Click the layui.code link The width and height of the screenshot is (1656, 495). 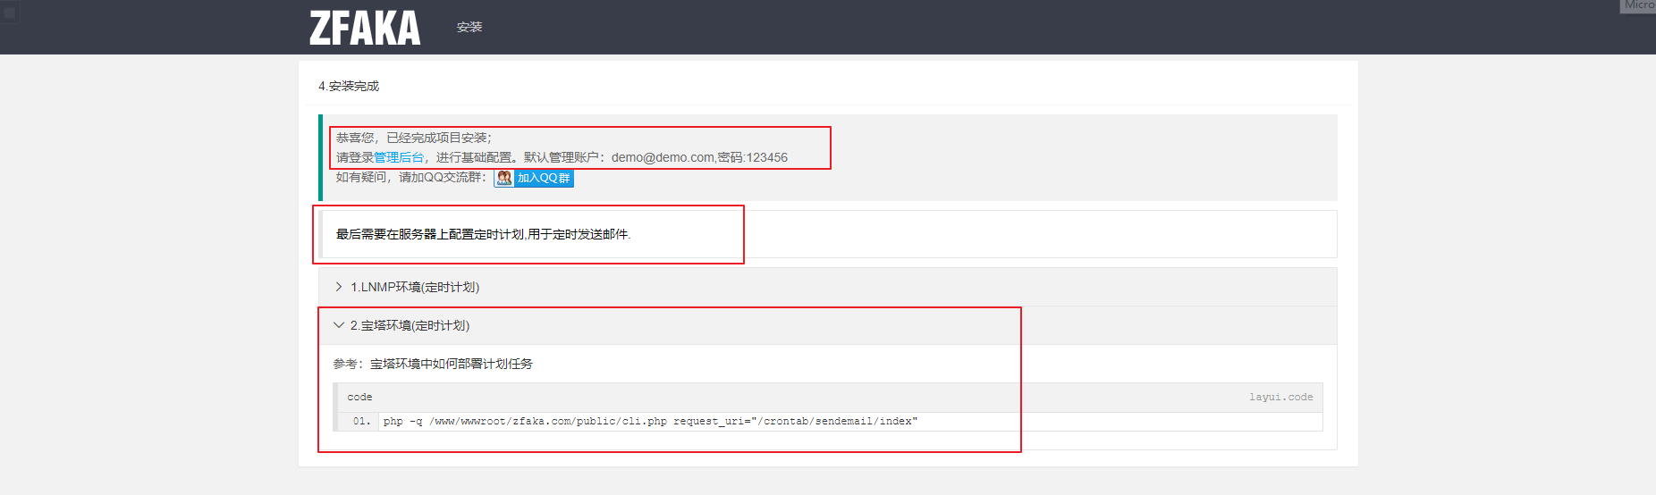click(1281, 397)
